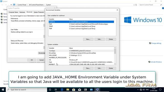Click All Control Panel Items breadcrumb
Image resolution: width=164 pixels, height=92 pixels.
(36, 5)
